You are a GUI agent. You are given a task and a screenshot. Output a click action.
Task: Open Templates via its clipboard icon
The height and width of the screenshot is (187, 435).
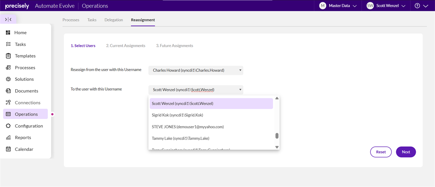(8, 56)
